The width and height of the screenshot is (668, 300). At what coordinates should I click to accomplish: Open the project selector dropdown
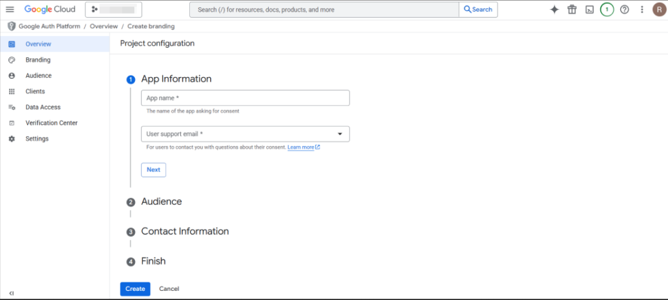point(114,9)
